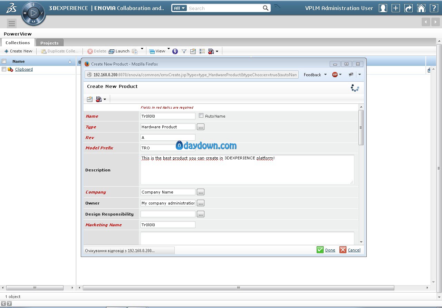This screenshot has width=442, height=308.
Task: Click the Clipboard collection row icon
Action: (x=10, y=69)
